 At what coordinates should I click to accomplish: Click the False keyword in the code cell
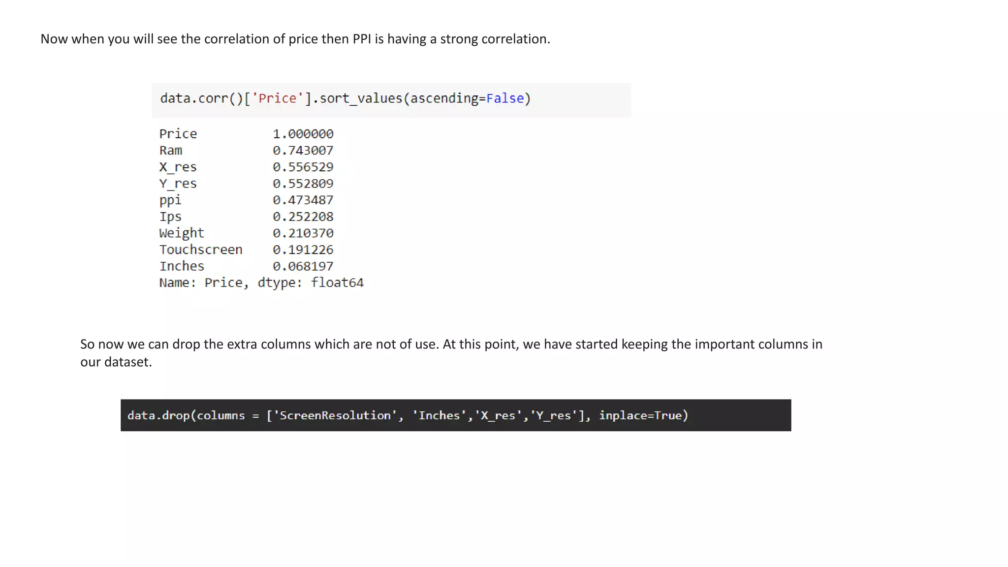coord(505,98)
